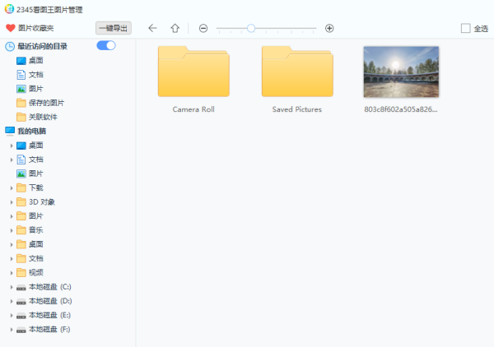Select 保存的图片 in recent directories
The height and width of the screenshot is (347, 494).
[46, 103]
